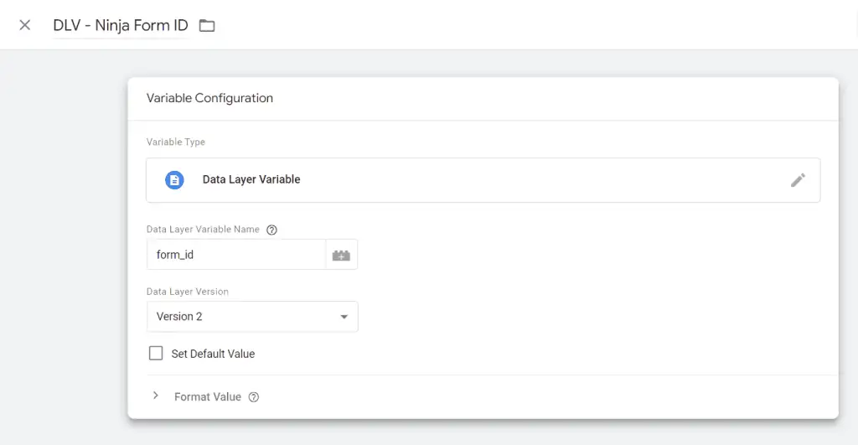Open help icon next to Format Value
Viewport: 858px width, 445px height.
[x=253, y=397]
